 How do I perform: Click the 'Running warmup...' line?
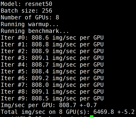point(29,24)
